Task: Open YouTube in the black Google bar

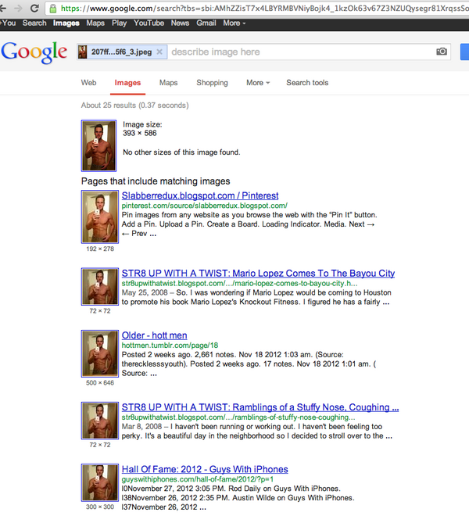Action: pos(149,23)
